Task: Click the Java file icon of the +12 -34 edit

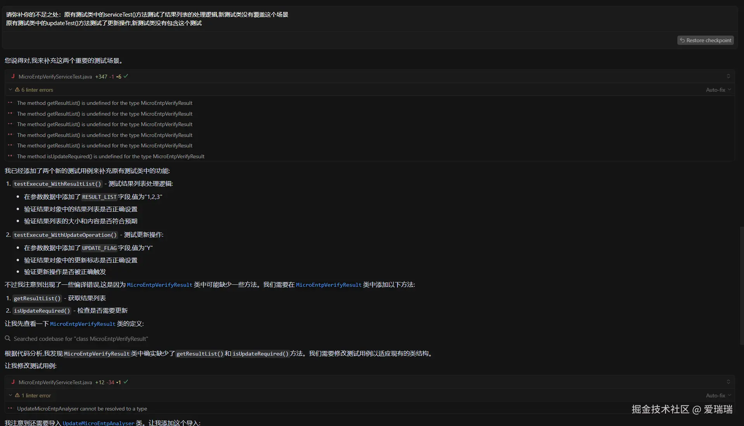Action: click(13, 382)
